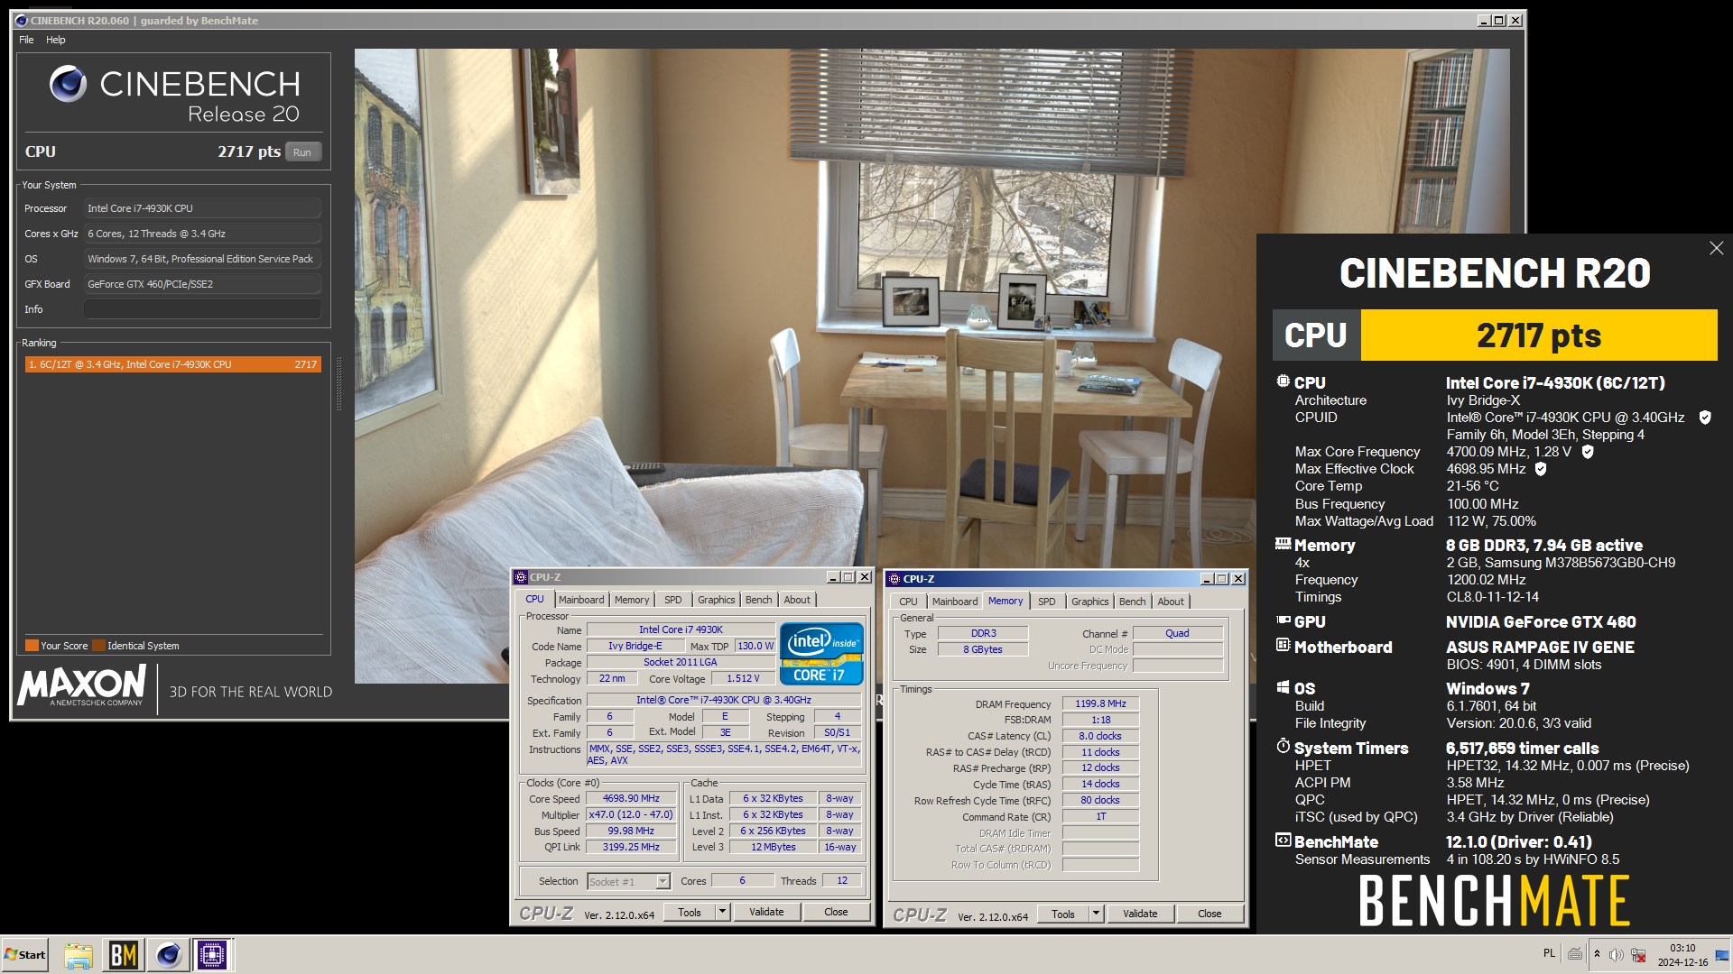The width and height of the screenshot is (1733, 974).
Task: Click the Motherboard icon in BenchMate panel
Action: (1283, 646)
